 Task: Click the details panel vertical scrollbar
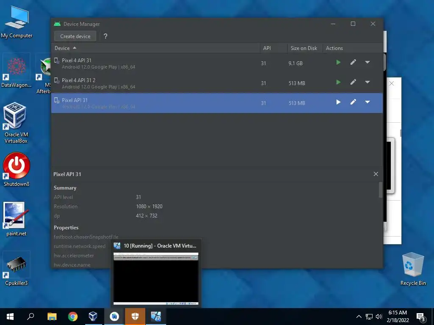381,190
